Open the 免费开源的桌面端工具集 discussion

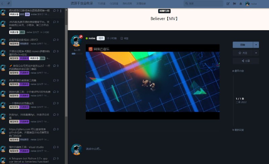point(23,80)
